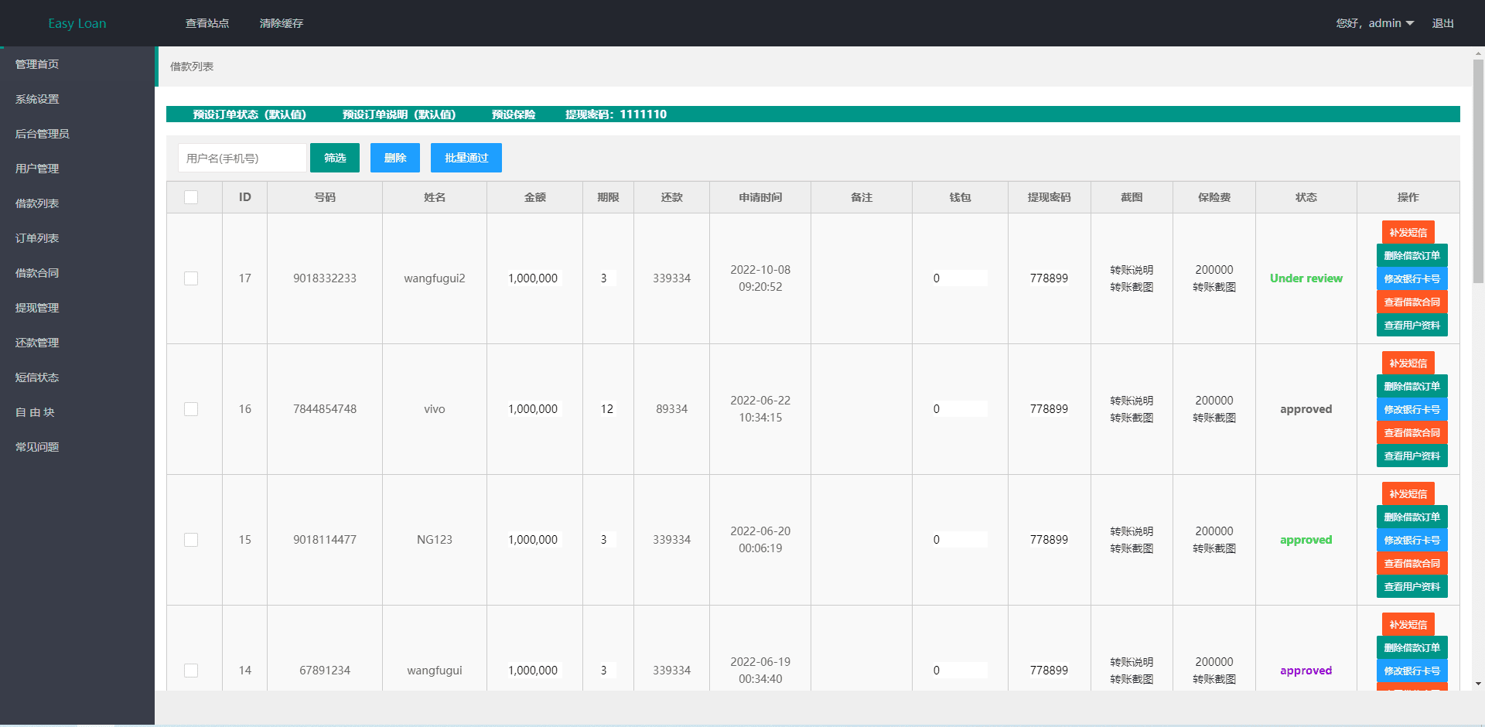Open 用户管理 in the sidebar
Screen dimensions: 1485x727
[x=37, y=169]
